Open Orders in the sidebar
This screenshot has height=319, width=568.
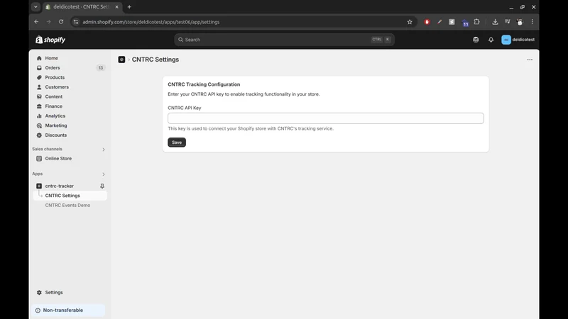[x=53, y=67]
